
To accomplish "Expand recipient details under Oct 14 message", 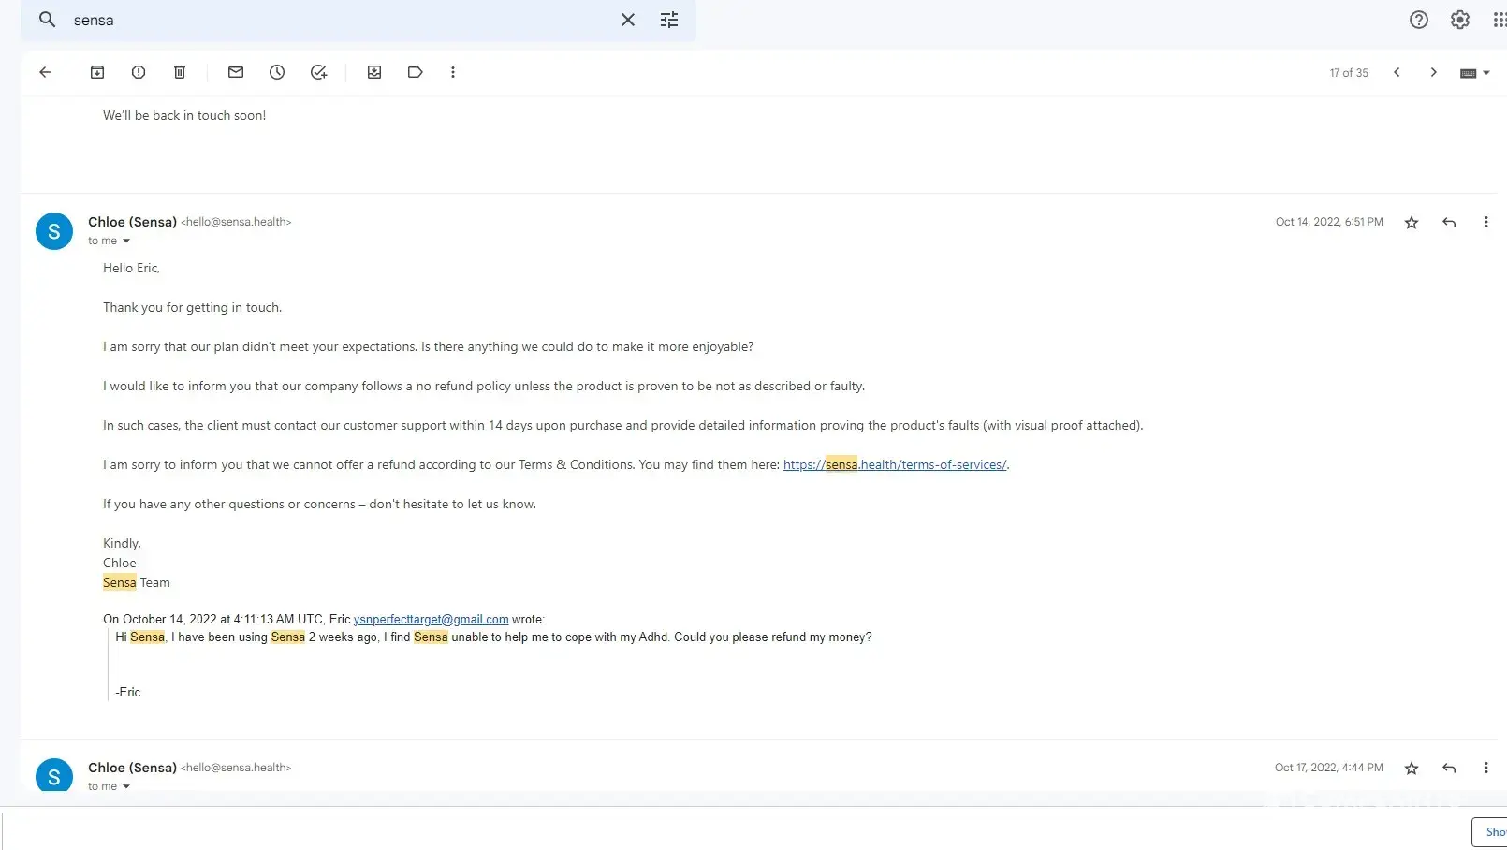I will coord(126,242).
